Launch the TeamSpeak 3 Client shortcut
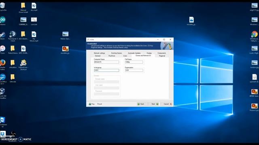The height and width of the screenshot is (145, 259). pos(13,36)
